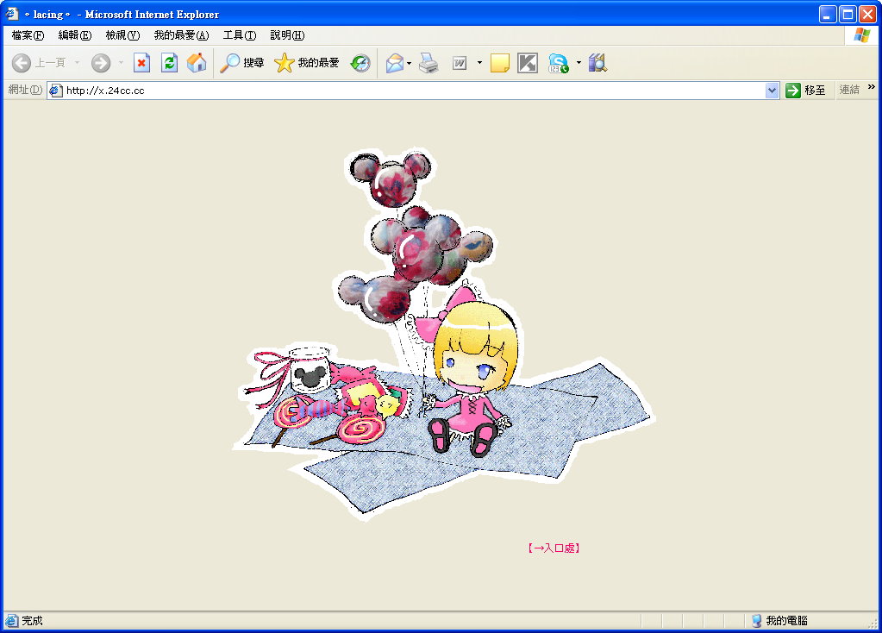Open the Mail button dropdown arrow

[x=409, y=63]
